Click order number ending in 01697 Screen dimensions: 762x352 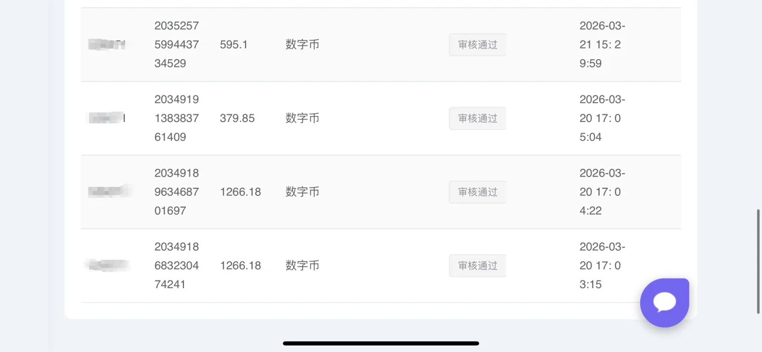tap(176, 192)
